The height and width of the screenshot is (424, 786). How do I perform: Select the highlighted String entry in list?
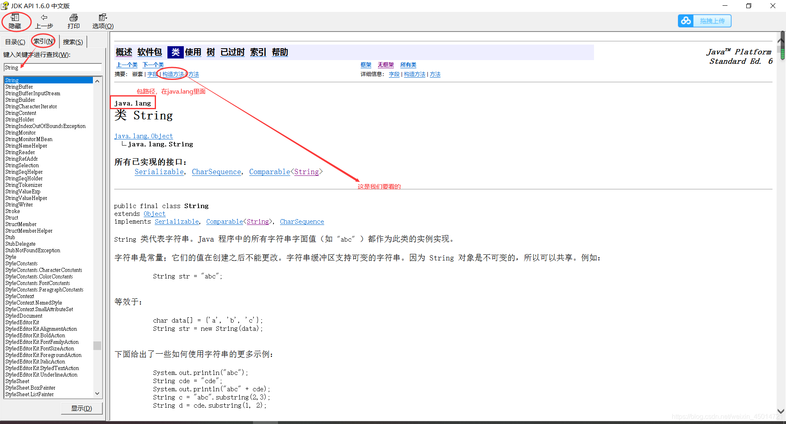(49, 80)
